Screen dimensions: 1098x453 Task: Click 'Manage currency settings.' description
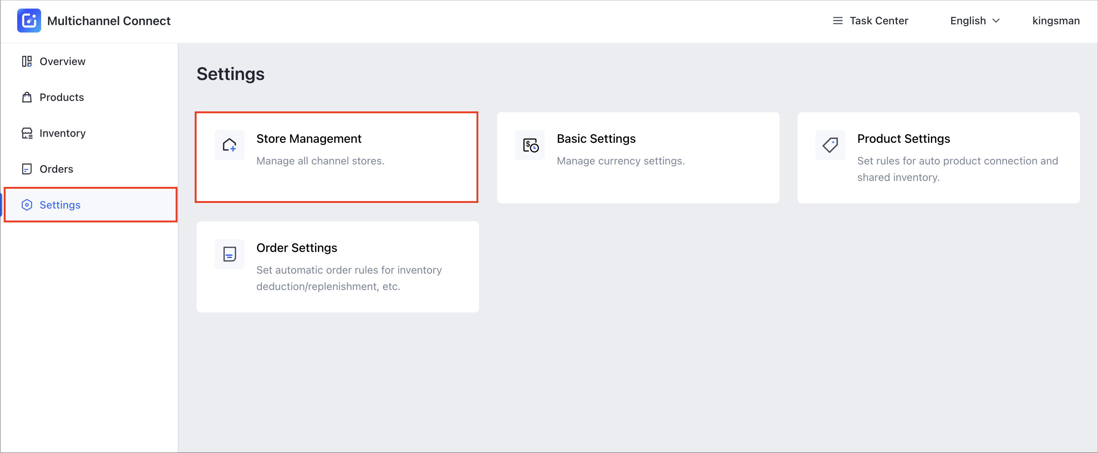click(x=621, y=161)
